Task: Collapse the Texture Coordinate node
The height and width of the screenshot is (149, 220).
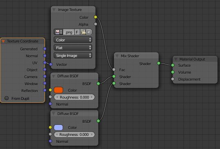Action: pyautogui.click(x=3, y=41)
